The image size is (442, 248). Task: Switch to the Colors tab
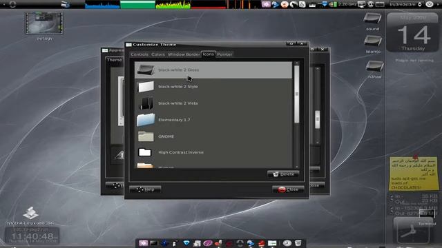(158, 54)
